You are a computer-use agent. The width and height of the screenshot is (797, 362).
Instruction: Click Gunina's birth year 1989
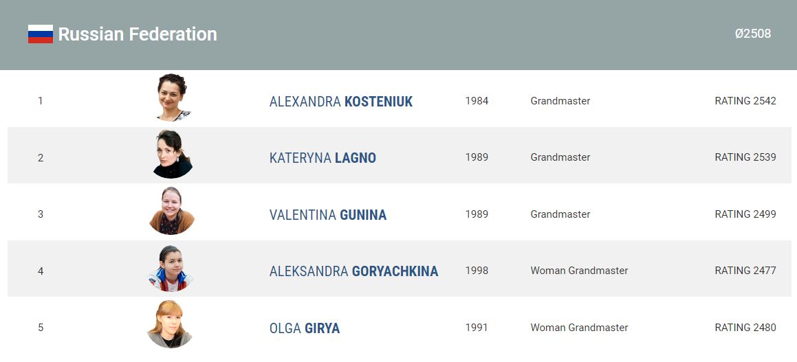click(477, 214)
